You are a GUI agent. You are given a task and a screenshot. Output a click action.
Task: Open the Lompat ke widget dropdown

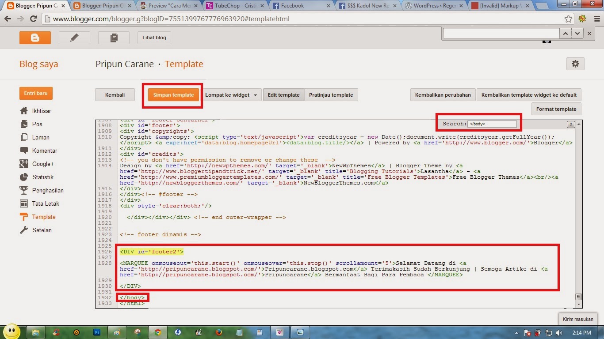tap(231, 95)
